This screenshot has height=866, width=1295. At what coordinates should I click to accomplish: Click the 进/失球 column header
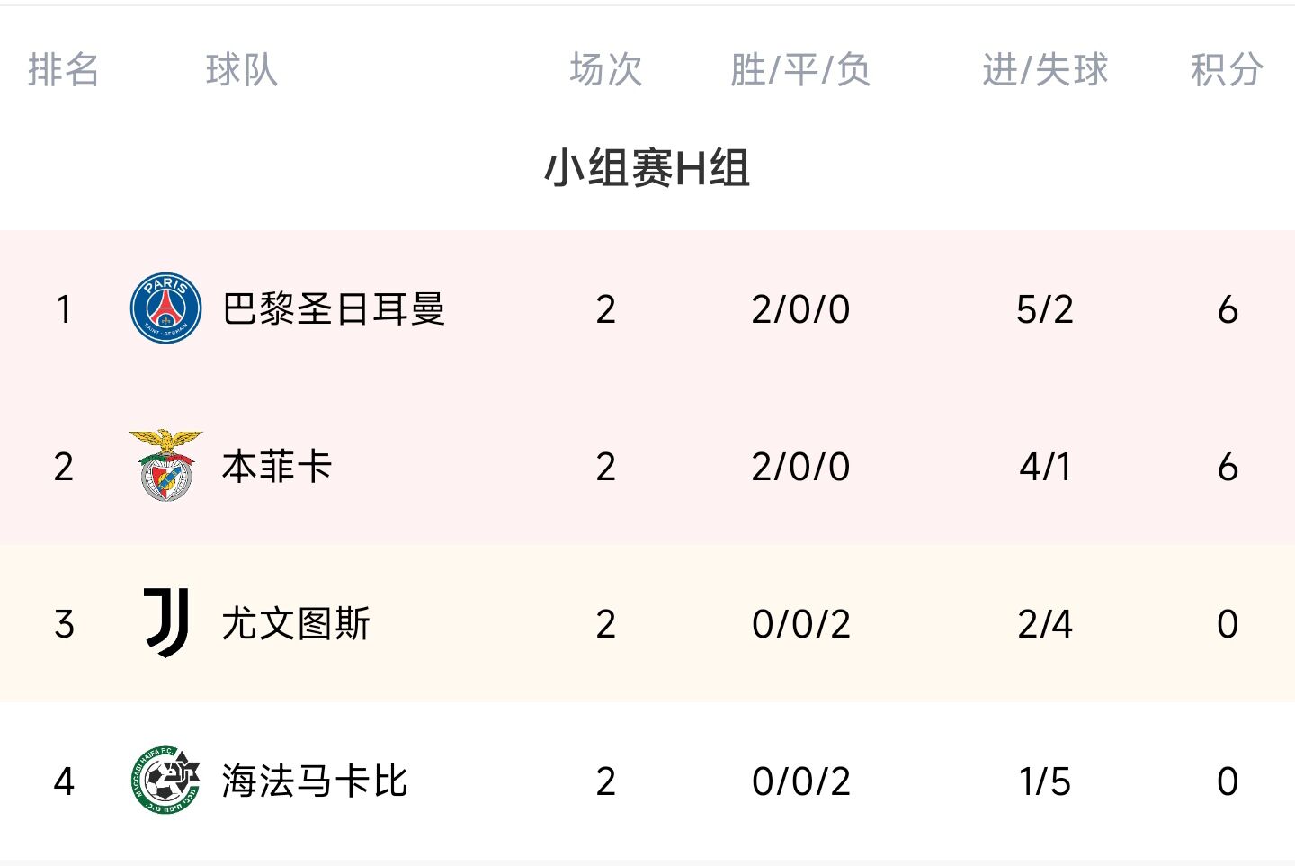(1045, 70)
